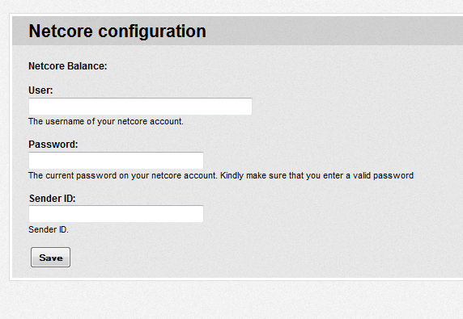Screen dimensions: 463x319
Task: Click the "User:" field label
Action: pyautogui.click(x=40, y=90)
